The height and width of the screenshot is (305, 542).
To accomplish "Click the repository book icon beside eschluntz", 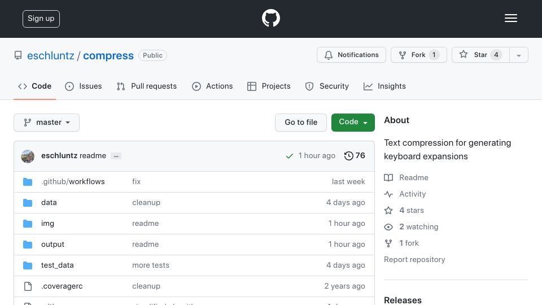I will 18,55.
